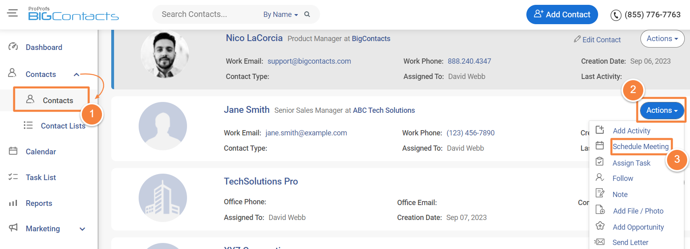Open Jane Smith contact name link

click(247, 110)
